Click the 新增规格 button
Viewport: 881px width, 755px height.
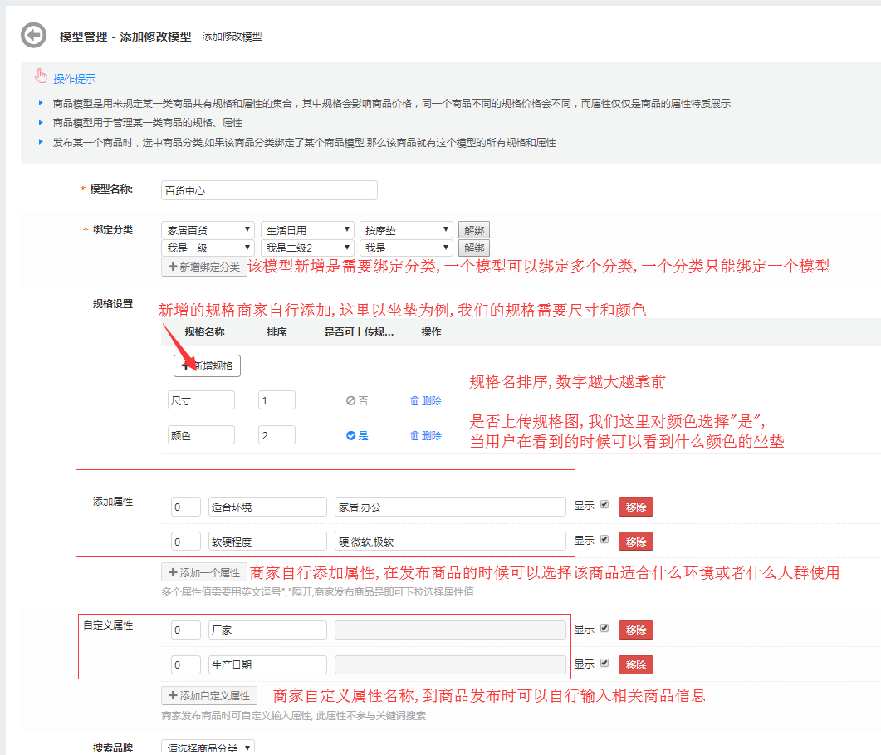coord(207,365)
